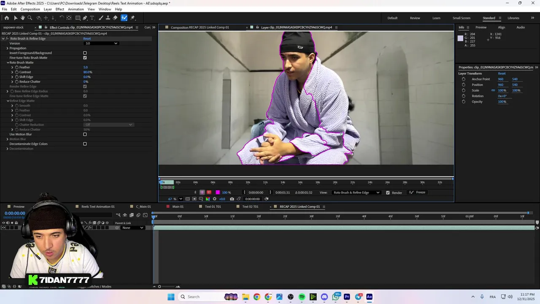Click the region of interest icon

click(201, 199)
